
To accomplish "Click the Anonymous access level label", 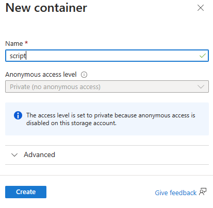I will (41, 75).
